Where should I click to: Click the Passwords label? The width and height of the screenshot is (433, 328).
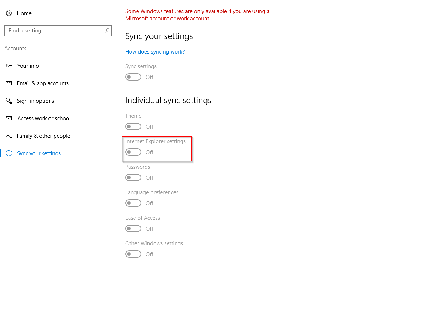click(x=138, y=167)
